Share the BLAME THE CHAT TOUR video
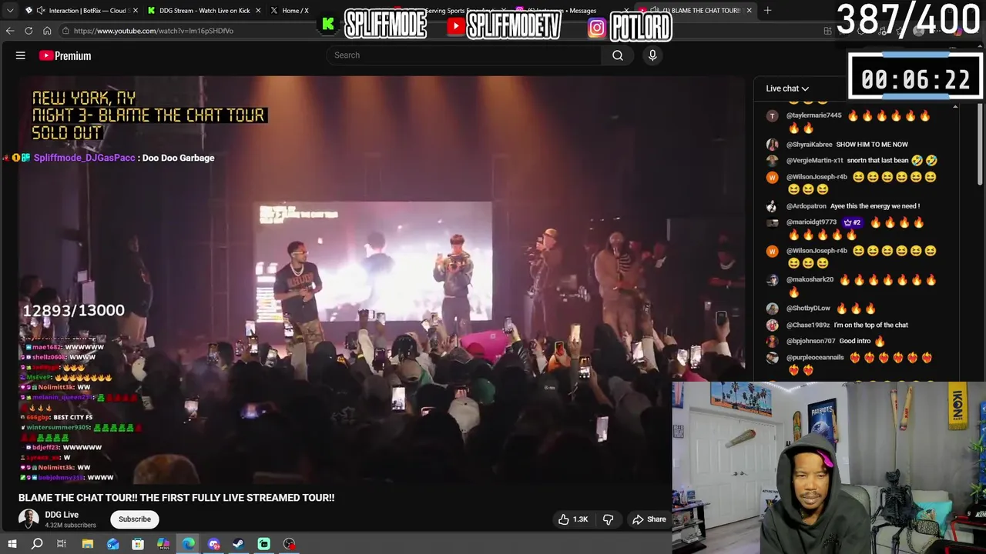This screenshot has width=986, height=554. [649, 519]
